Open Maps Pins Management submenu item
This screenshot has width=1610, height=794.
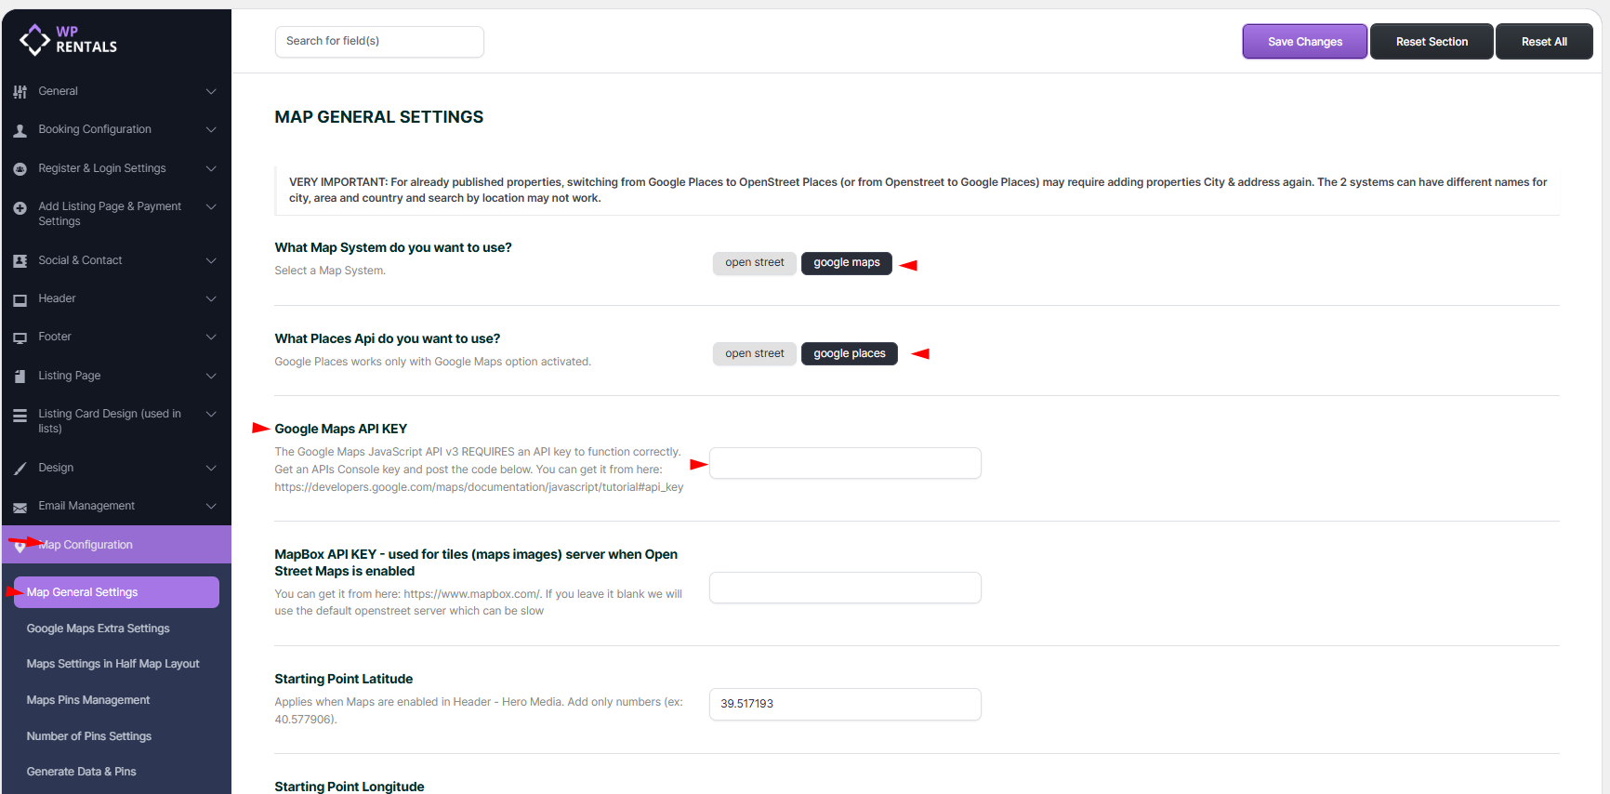[88, 700]
